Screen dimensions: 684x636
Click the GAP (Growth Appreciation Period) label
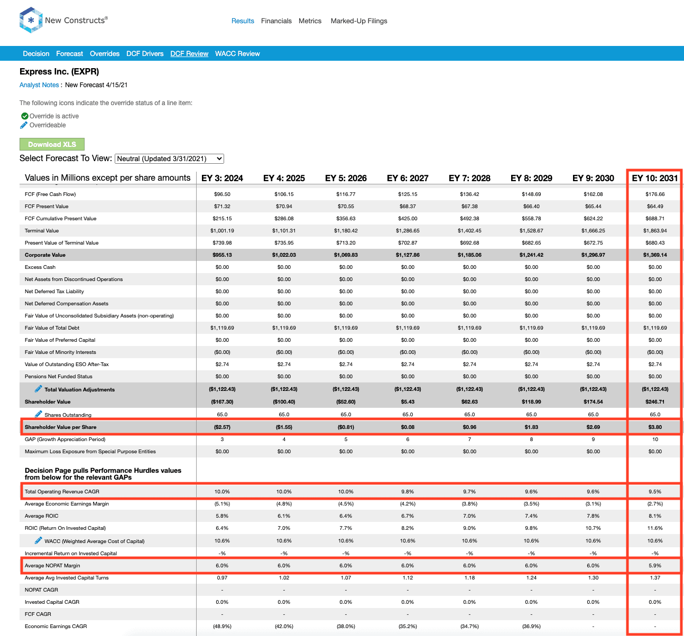pyautogui.click(x=65, y=439)
